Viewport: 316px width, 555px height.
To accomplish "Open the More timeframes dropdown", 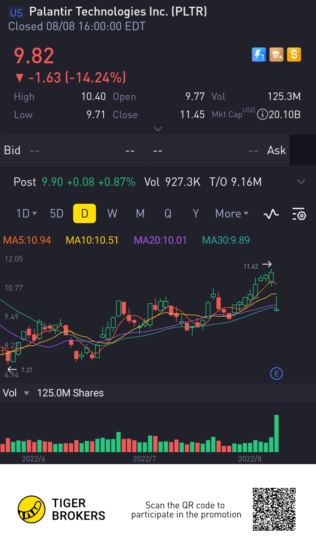I will coord(232,213).
